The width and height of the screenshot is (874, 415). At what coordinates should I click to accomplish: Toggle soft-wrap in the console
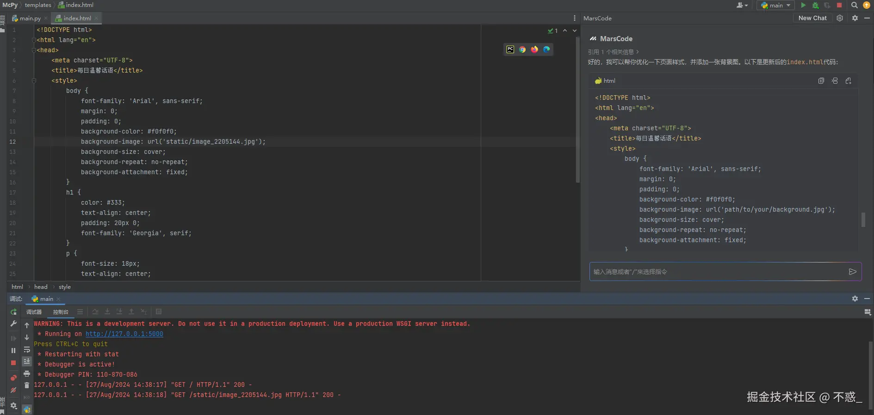tap(27, 350)
